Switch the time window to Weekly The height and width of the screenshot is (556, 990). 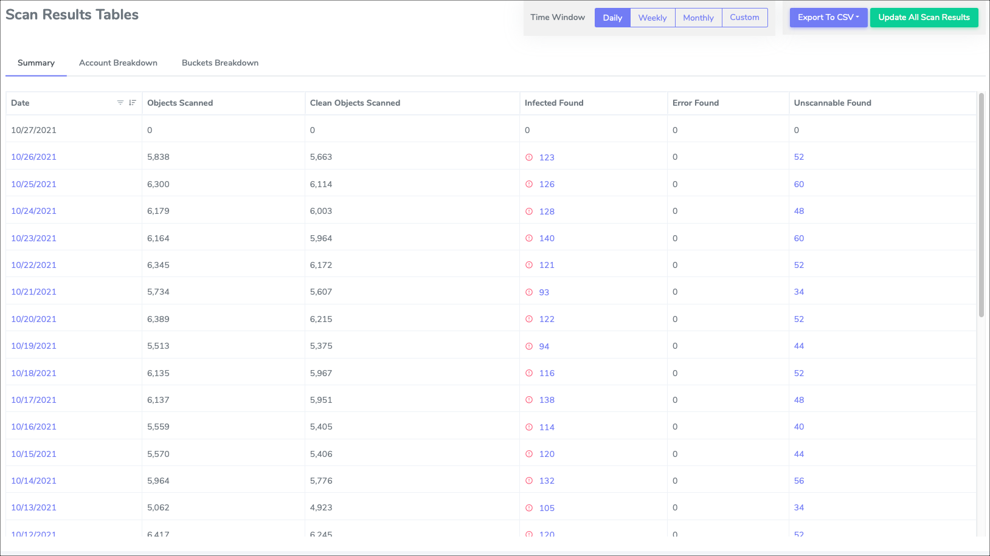(652, 18)
